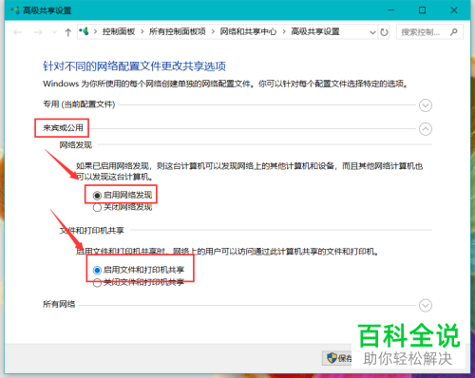This screenshot has width=475, height=378.
Task: Go back using the back arrow
Action: (18, 32)
